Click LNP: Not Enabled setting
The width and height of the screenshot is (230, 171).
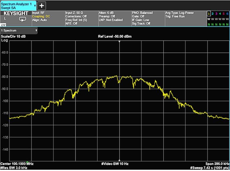[111, 20]
